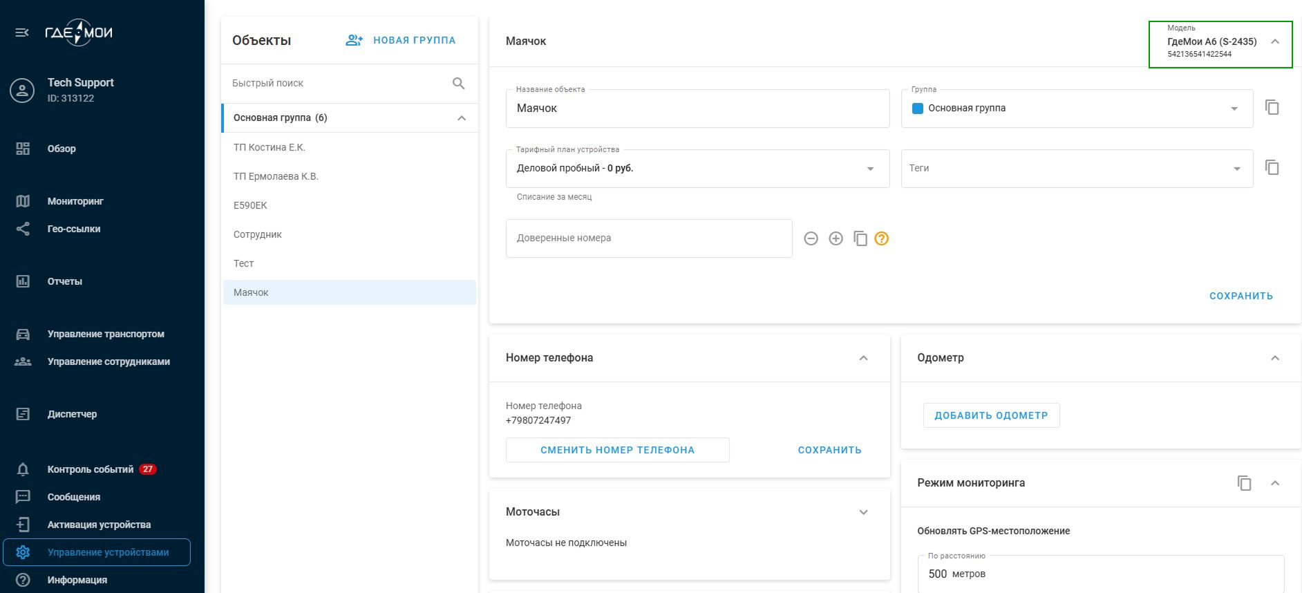This screenshot has height=593, width=1302.
Task: Add a trusted number with plus icon
Action: [x=836, y=238]
